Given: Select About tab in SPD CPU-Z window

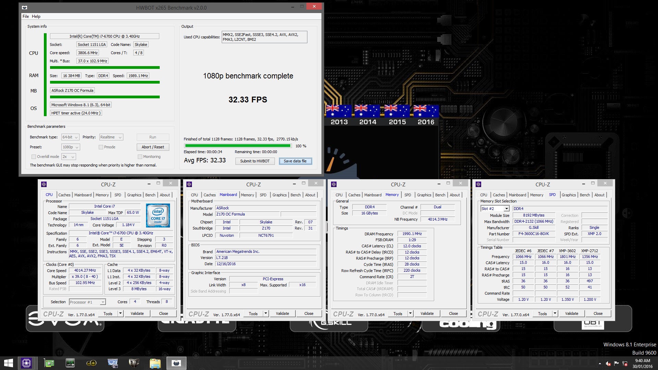Looking at the screenshot, I should click(x=599, y=195).
